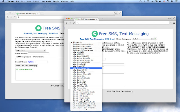Select 'Canada - Telus Canada' option
The width and height of the screenshot is (180, 112).
coord(86,100)
